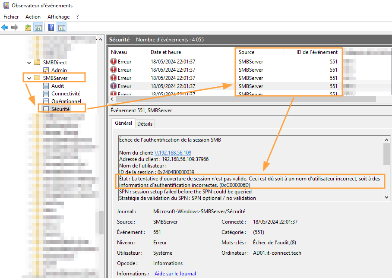The width and height of the screenshot is (392, 278).
Task: Select the first Erreur event row
Action: 173,62
